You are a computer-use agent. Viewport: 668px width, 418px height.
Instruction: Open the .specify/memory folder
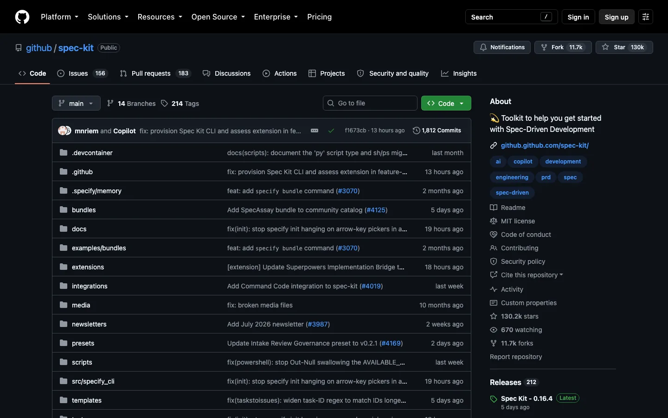pyautogui.click(x=96, y=191)
